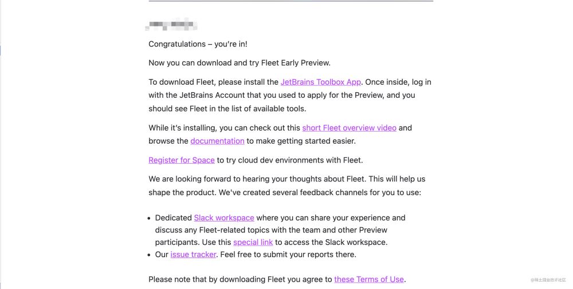Screen dimensions: 573x289
Task: Open the issue tracker link
Action: [x=193, y=254]
